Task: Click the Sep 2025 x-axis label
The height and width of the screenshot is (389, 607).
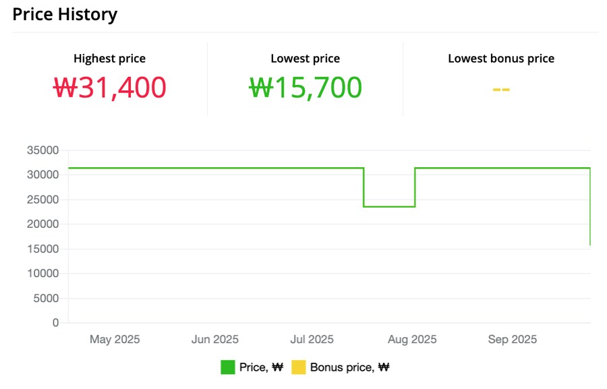Action: [513, 340]
